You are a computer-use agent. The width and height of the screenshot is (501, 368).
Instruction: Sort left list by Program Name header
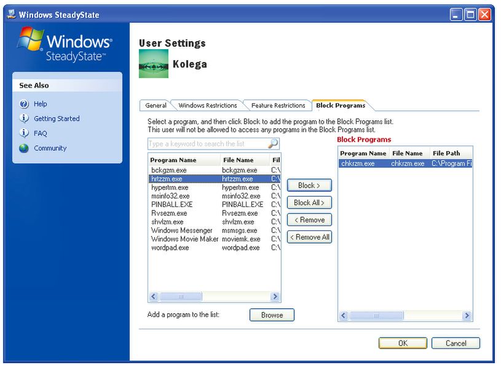[x=184, y=160]
